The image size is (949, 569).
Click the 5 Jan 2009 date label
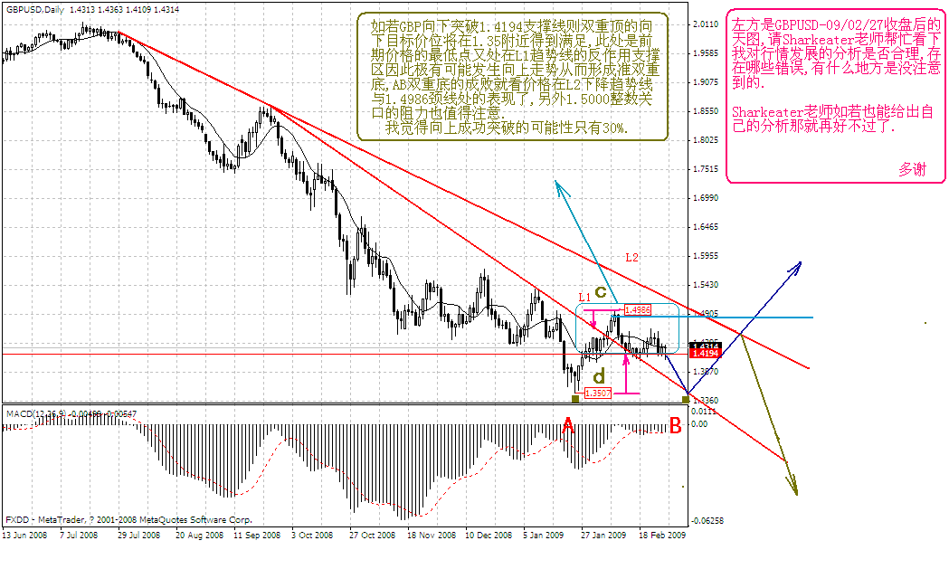[544, 536]
